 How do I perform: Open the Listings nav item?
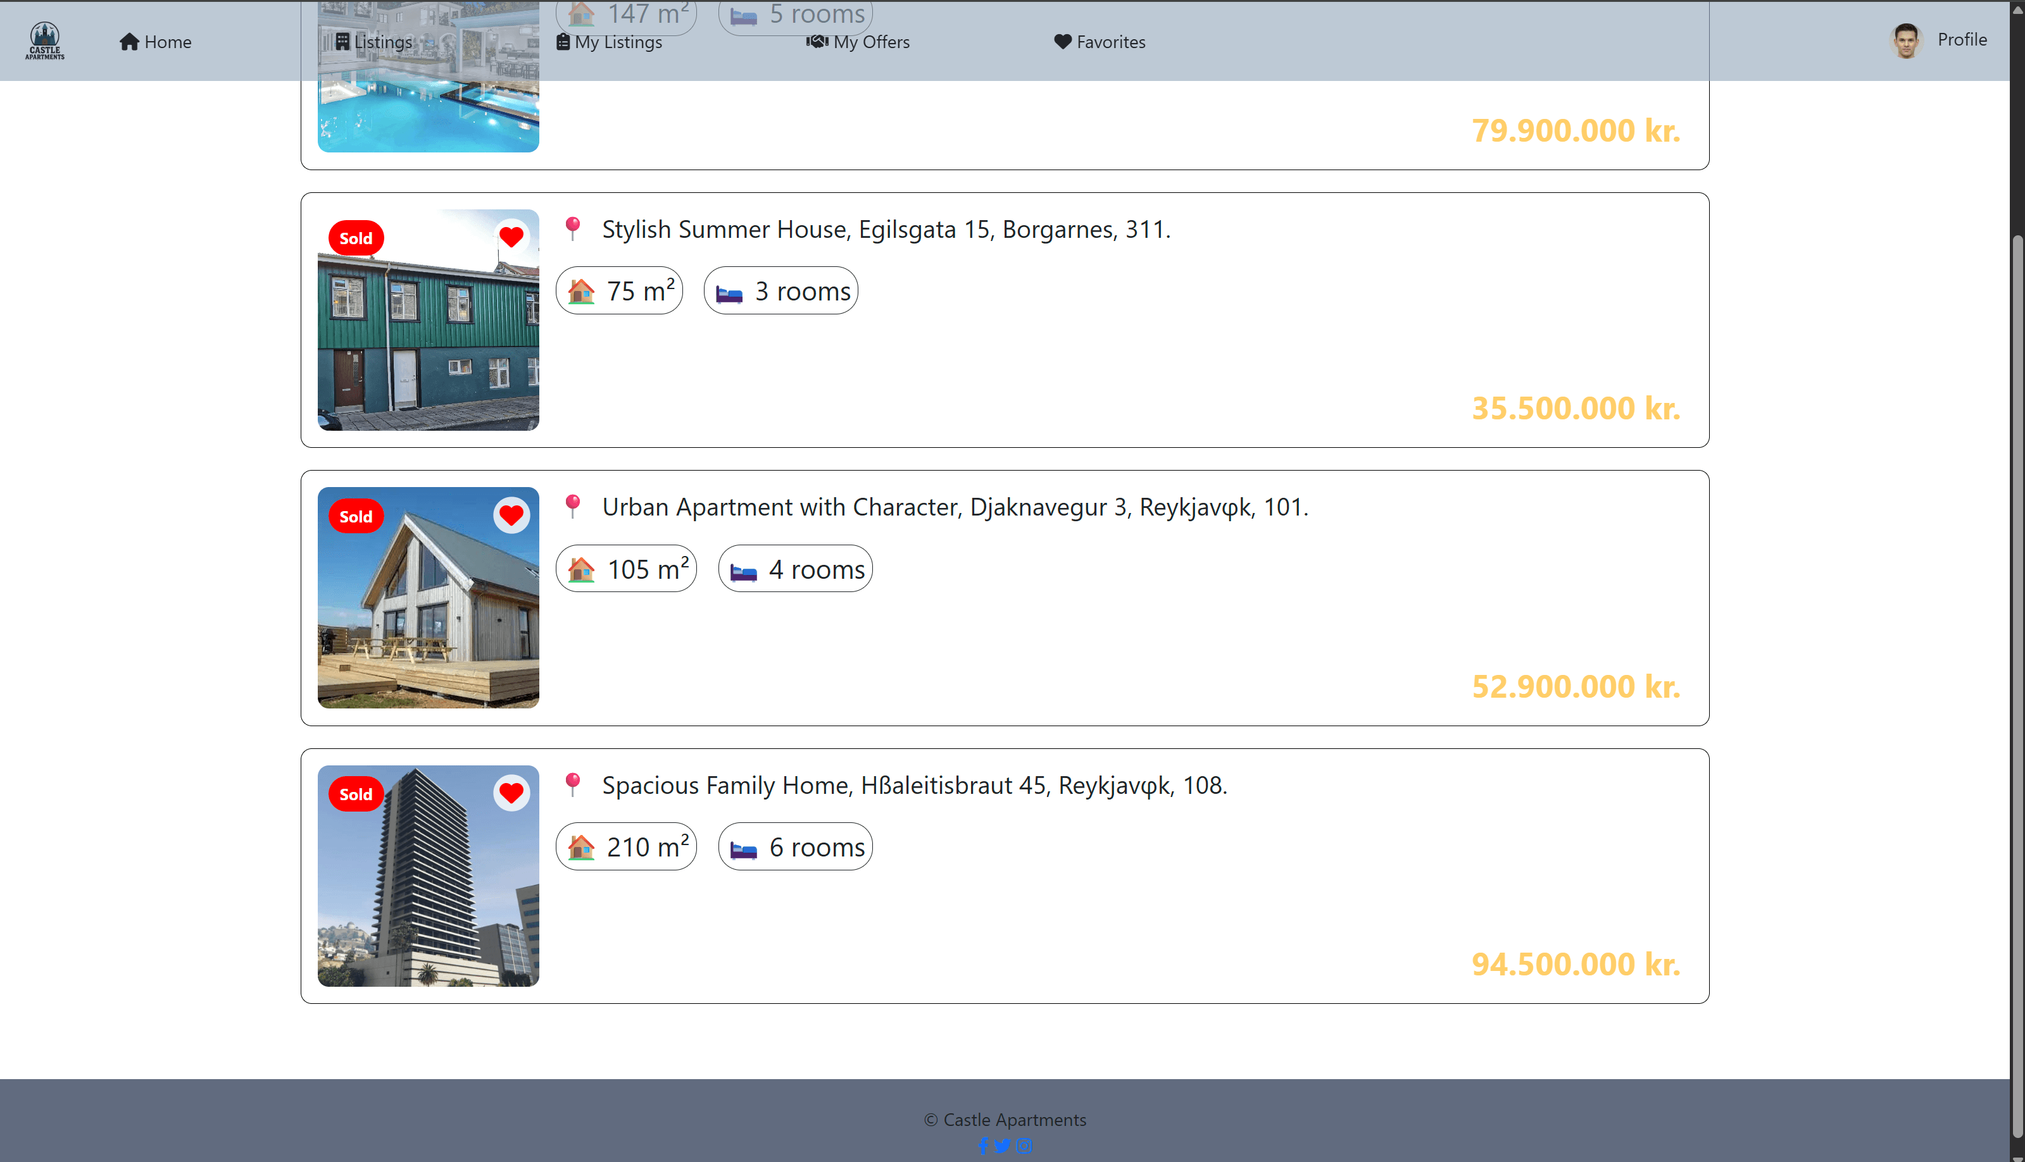pos(373,42)
